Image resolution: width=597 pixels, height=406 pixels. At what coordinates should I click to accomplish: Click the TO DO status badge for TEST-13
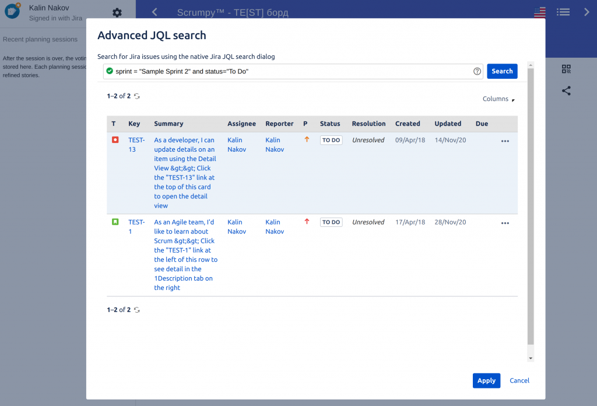[x=331, y=140]
